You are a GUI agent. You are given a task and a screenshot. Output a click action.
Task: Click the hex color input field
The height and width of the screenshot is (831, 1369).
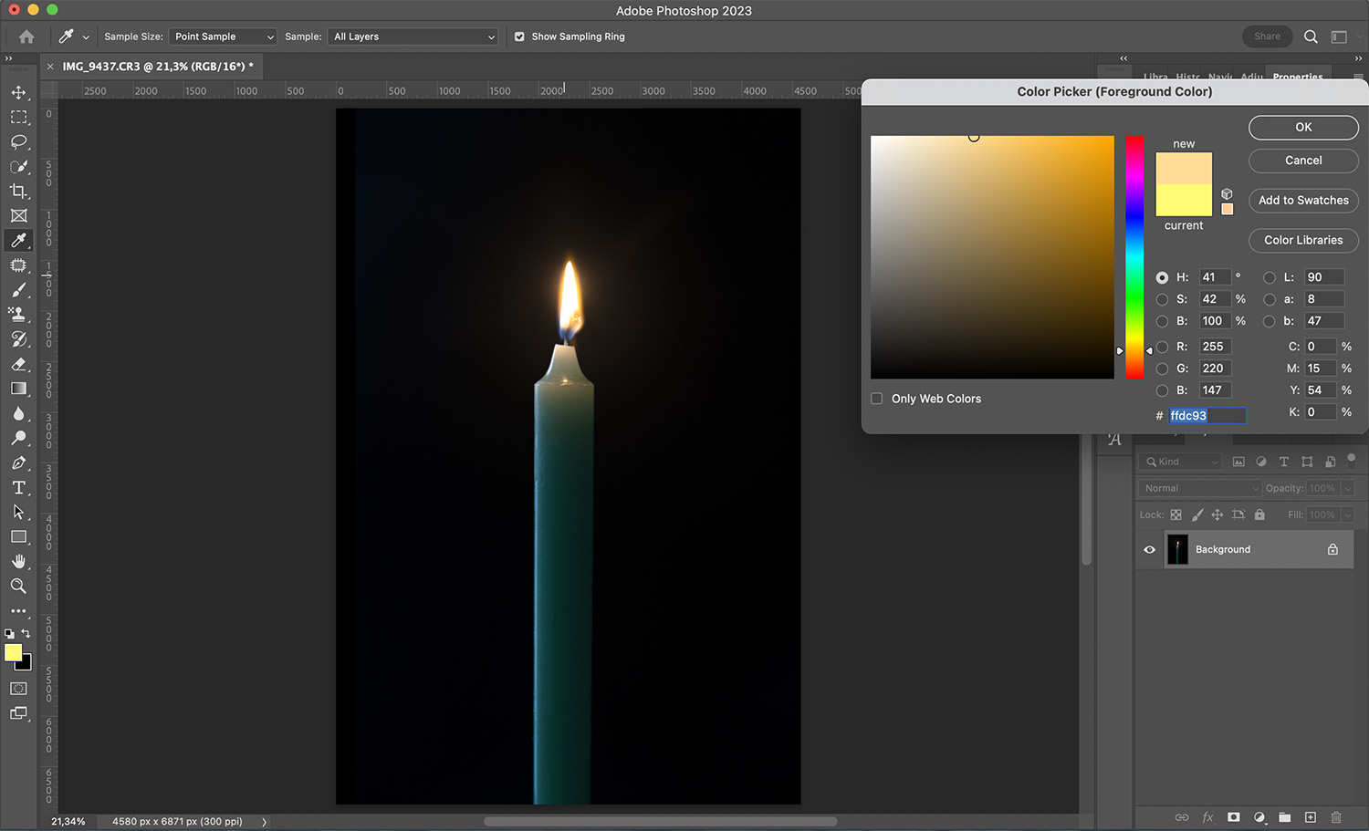coord(1207,415)
